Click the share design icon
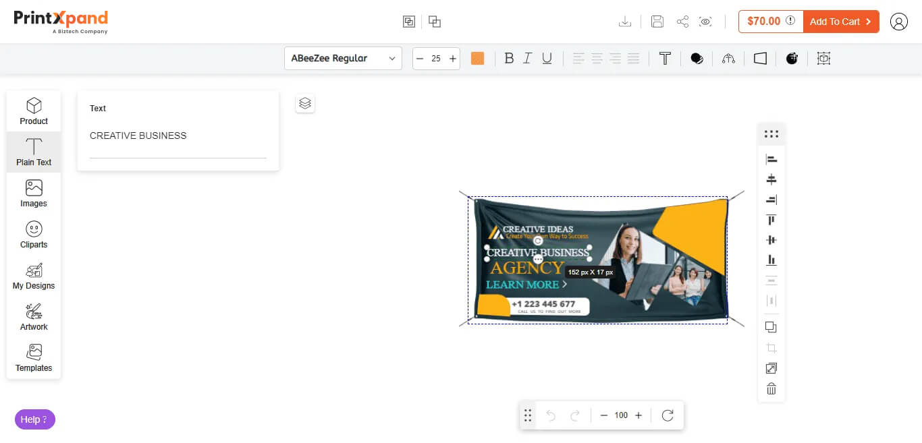 [x=682, y=22]
